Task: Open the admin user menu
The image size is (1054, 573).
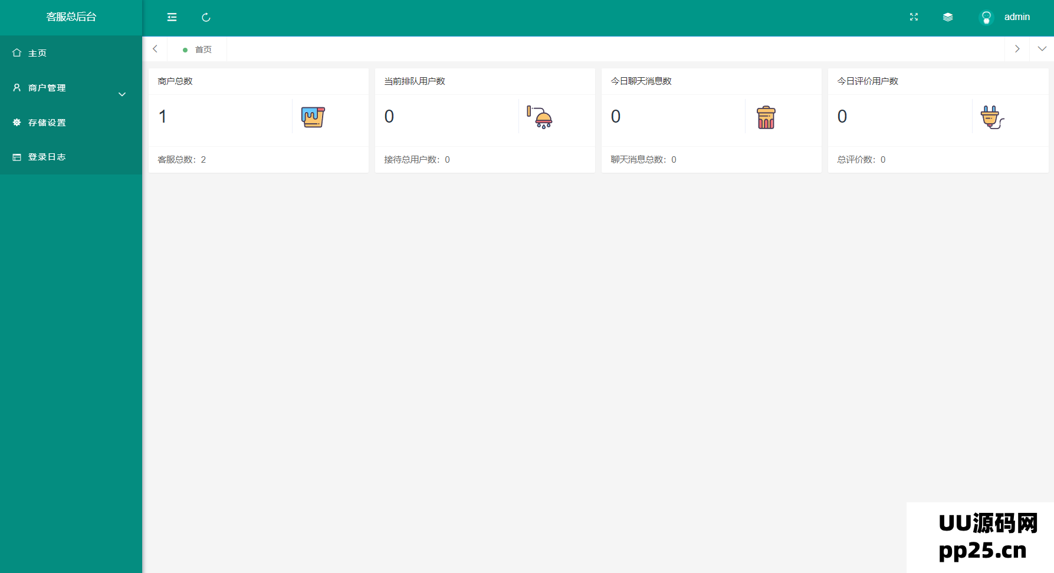Action: tap(1017, 17)
